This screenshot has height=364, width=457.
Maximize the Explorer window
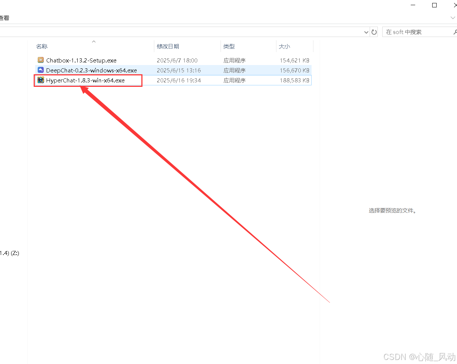(434, 5)
